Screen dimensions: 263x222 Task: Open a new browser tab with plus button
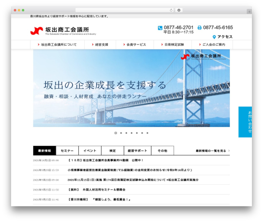pyautogui.click(x=249, y=12)
